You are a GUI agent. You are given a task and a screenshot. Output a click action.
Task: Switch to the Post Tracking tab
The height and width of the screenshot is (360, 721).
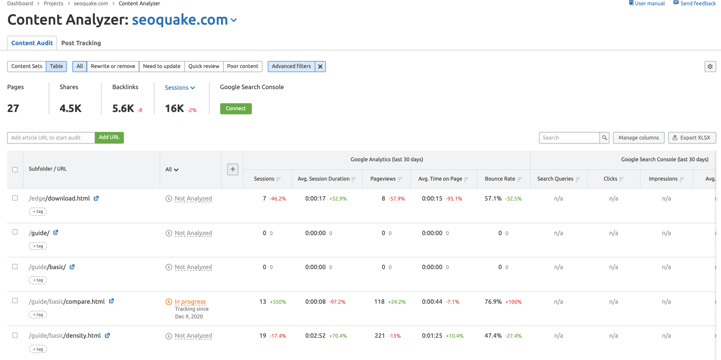81,43
